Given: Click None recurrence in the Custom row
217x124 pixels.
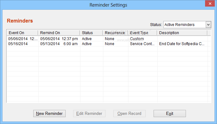Looking at the screenshot, I should (x=110, y=39).
